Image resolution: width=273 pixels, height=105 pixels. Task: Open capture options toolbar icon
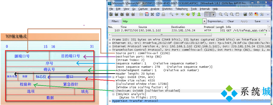[117, 14]
